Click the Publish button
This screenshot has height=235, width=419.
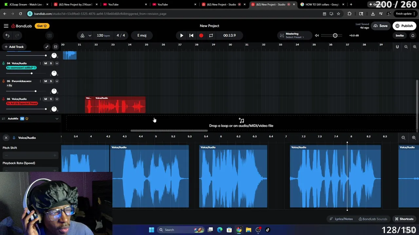(x=404, y=26)
